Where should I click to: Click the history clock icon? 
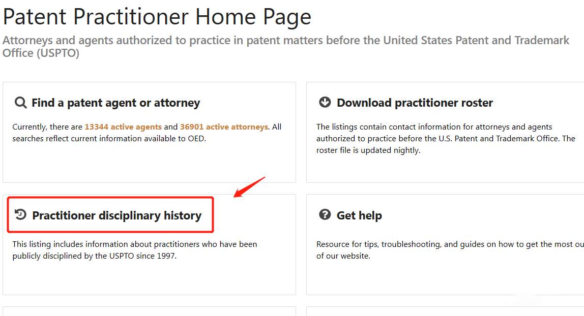point(20,214)
